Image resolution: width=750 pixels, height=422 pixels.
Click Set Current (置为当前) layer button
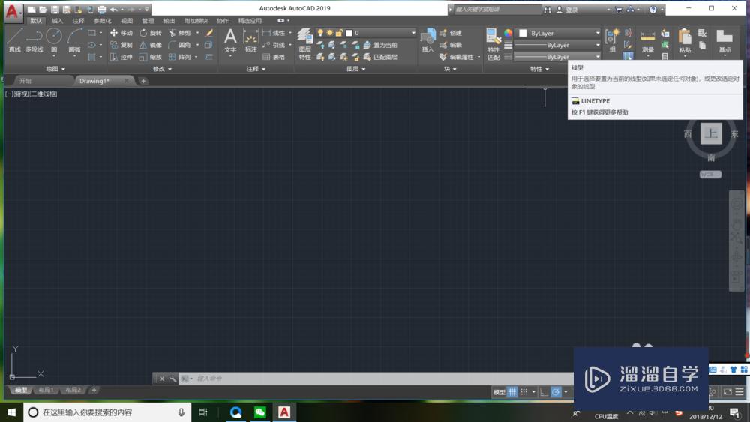(x=380, y=45)
